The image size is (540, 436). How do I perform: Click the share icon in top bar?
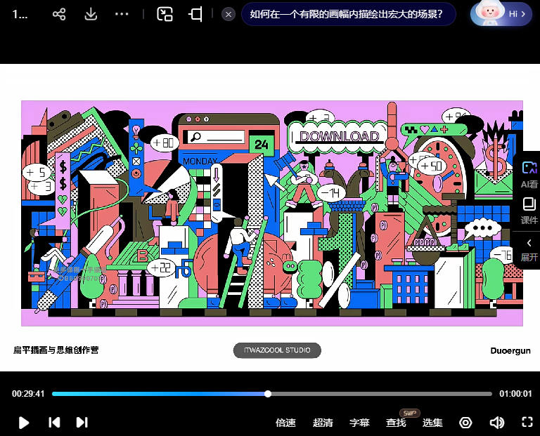click(60, 14)
